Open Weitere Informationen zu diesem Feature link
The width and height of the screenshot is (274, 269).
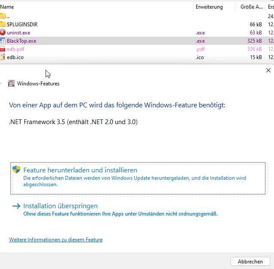pyautogui.click(x=56, y=239)
